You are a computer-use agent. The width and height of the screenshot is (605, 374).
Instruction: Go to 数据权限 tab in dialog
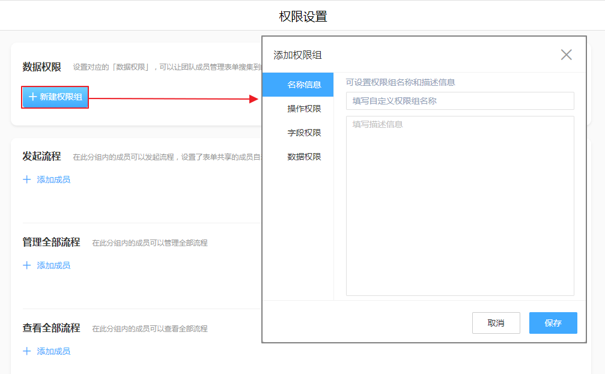click(x=304, y=157)
